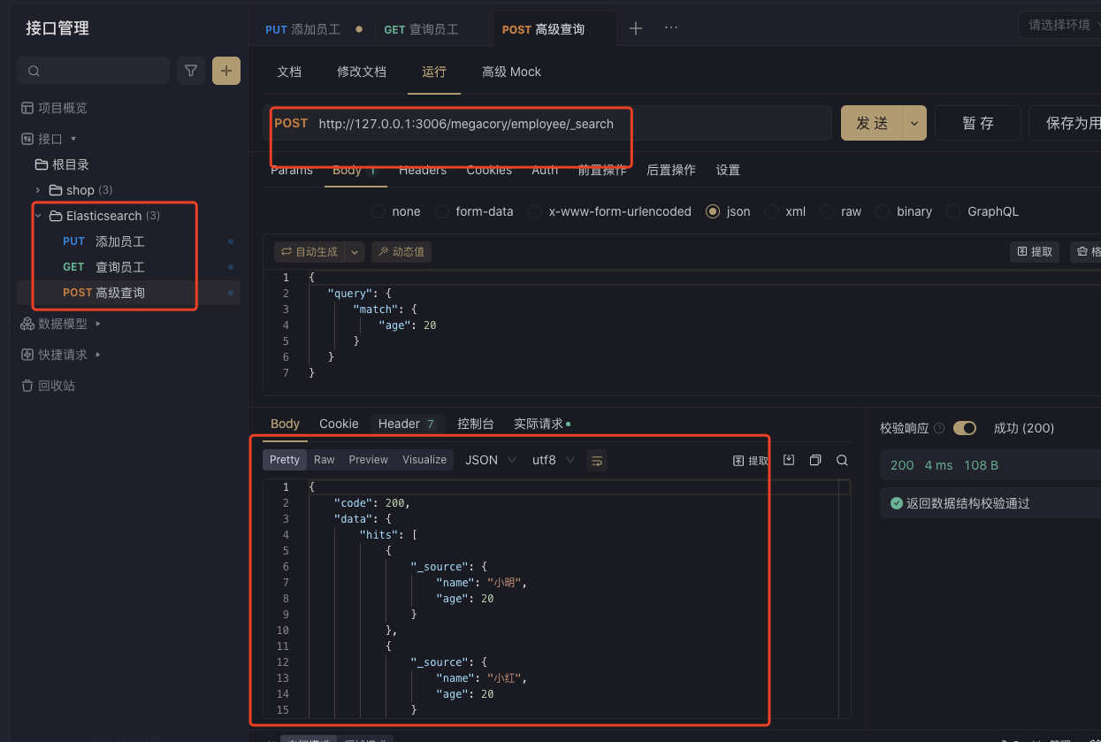Copy the response body using copy icon
The width and height of the screenshot is (1101, 742).
[814, 460]
